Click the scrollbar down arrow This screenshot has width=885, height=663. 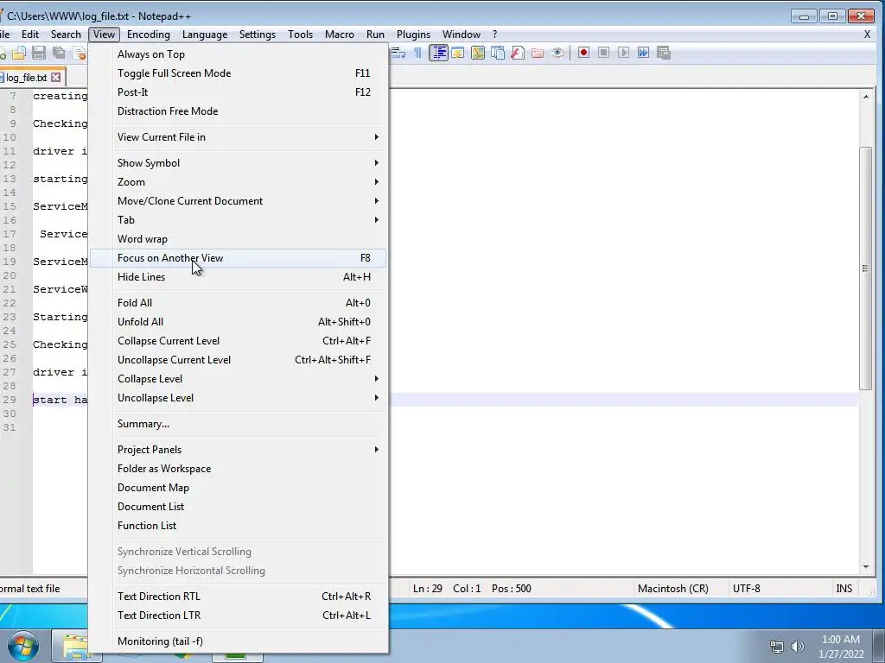865,566
